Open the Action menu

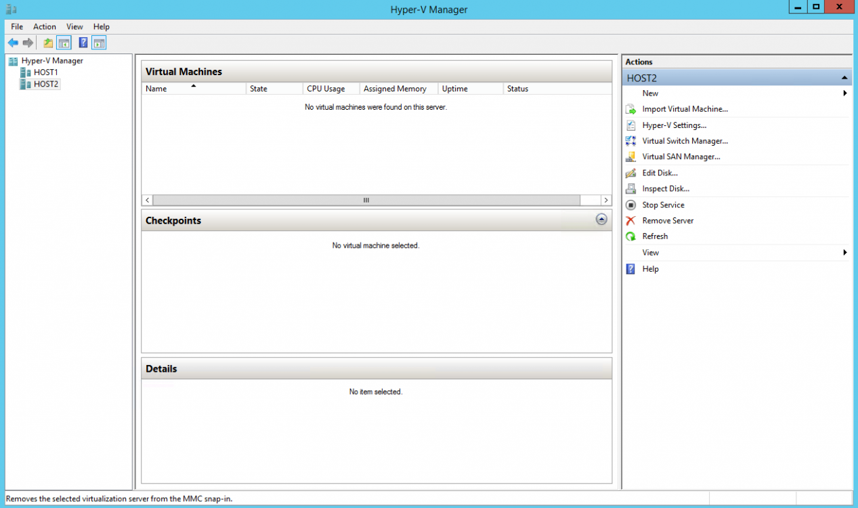(x=45, y=26)
